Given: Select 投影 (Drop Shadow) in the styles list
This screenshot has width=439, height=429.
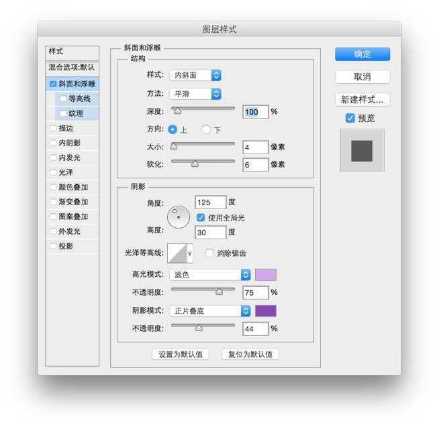Looking at the screenshot, I should [x=66, y=246].
